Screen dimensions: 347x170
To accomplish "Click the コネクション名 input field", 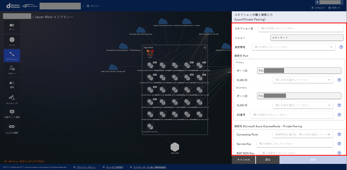I will pos(301,28).
